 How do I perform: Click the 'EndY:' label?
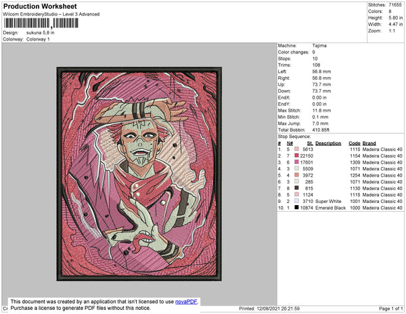[284, 104]
